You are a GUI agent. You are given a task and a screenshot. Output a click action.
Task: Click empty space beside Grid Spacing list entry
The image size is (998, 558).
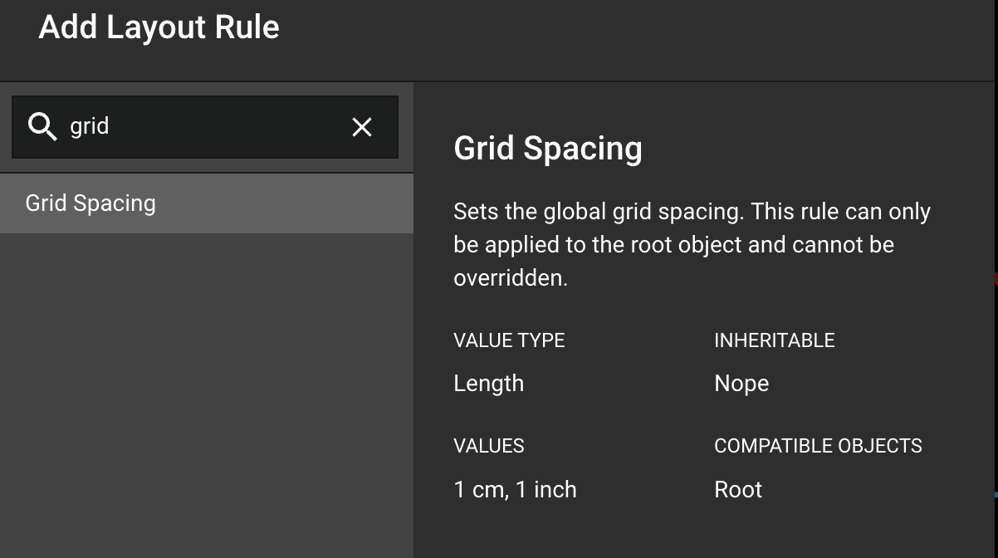tap(291, 203)
